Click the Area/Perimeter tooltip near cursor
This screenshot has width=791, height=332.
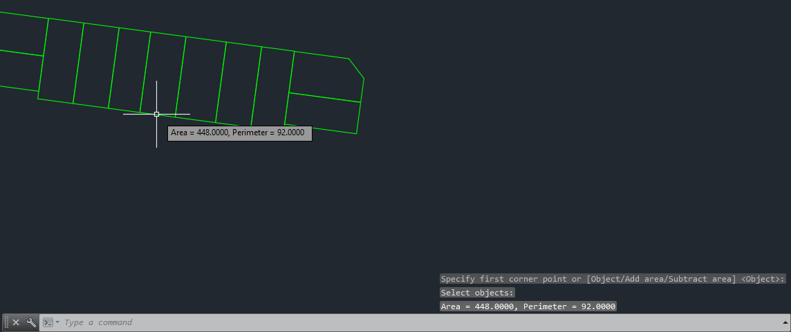pos(240,133)
